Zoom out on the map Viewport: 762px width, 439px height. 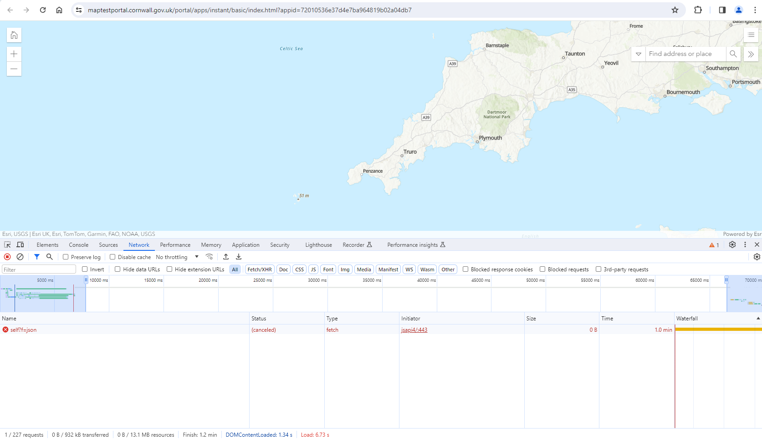[x=14, y=69]
